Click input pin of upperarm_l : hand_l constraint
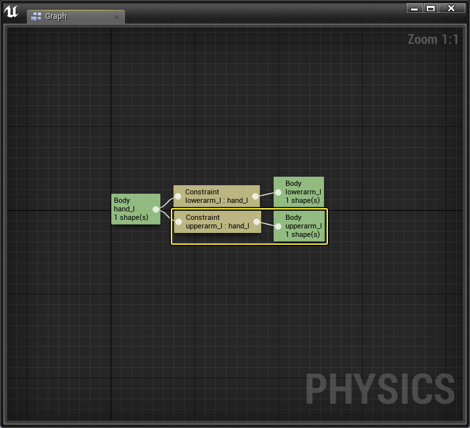Screen dimensions: 470x428 point(179,222)
